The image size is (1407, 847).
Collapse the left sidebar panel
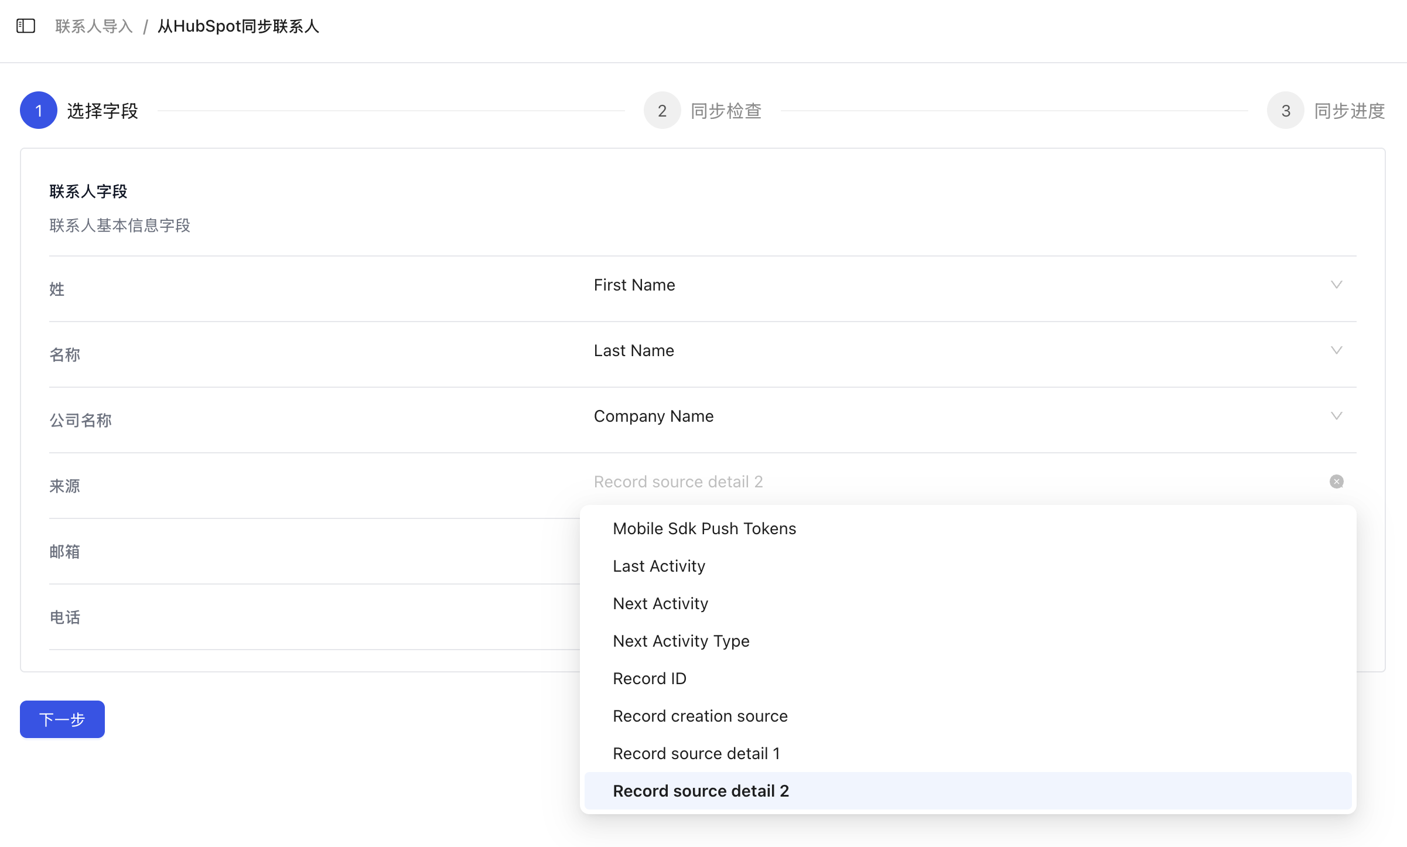coord(26,26)
